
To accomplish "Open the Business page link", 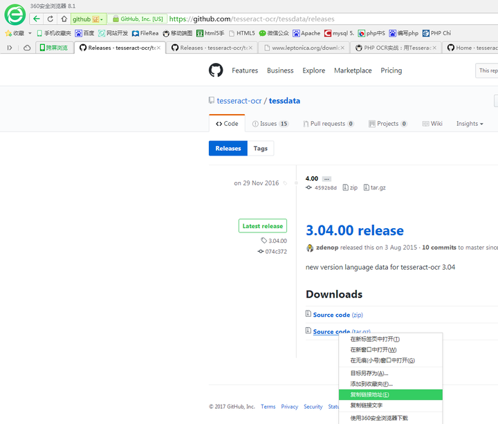I will (280, 71).
